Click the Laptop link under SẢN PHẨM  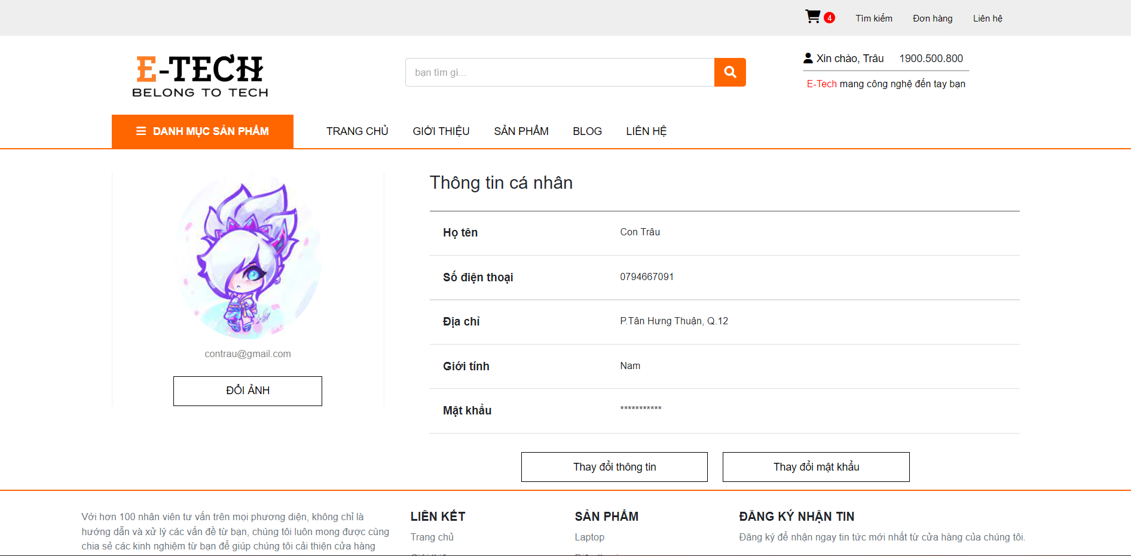tap(589, 537)
